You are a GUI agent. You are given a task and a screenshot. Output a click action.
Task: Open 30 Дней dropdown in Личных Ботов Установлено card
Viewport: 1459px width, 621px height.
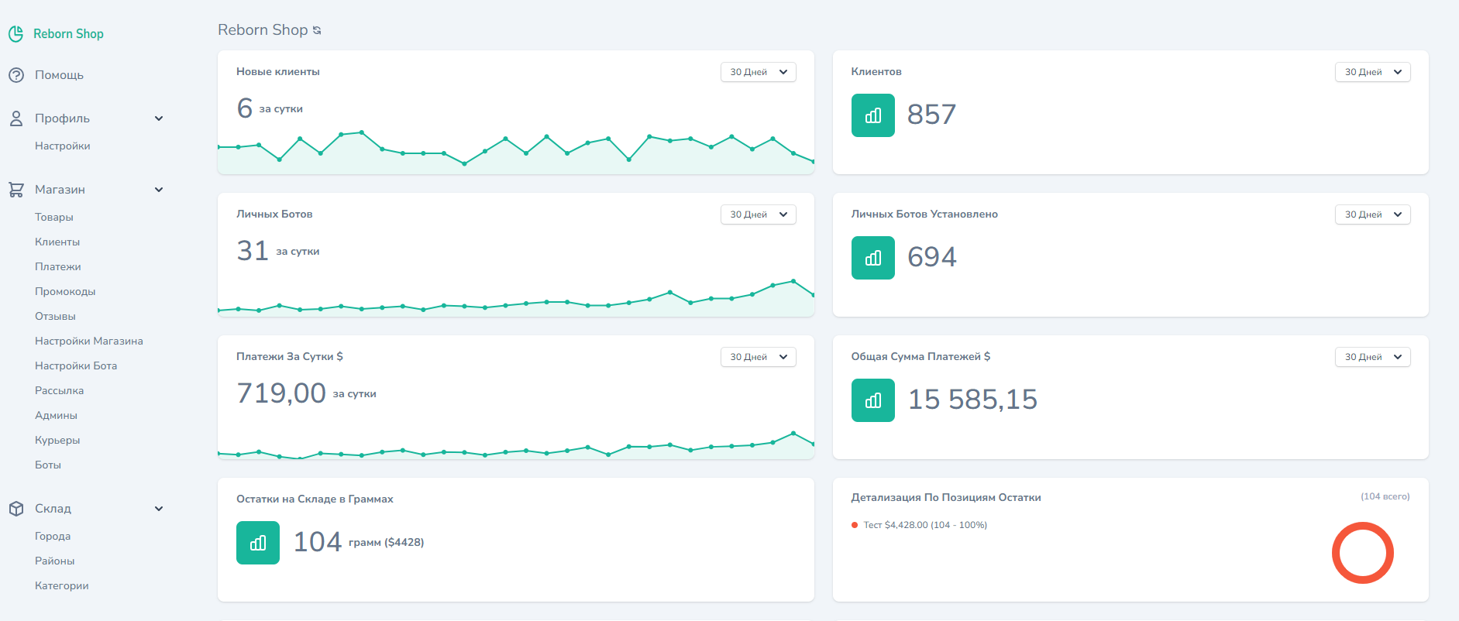(1371, 214)
